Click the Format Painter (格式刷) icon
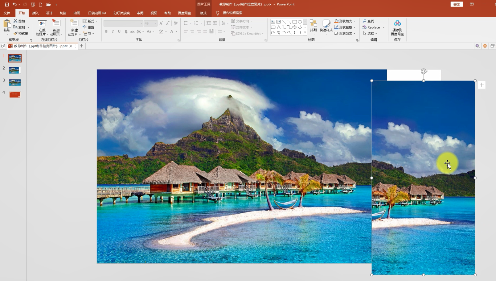 [16, 33]
